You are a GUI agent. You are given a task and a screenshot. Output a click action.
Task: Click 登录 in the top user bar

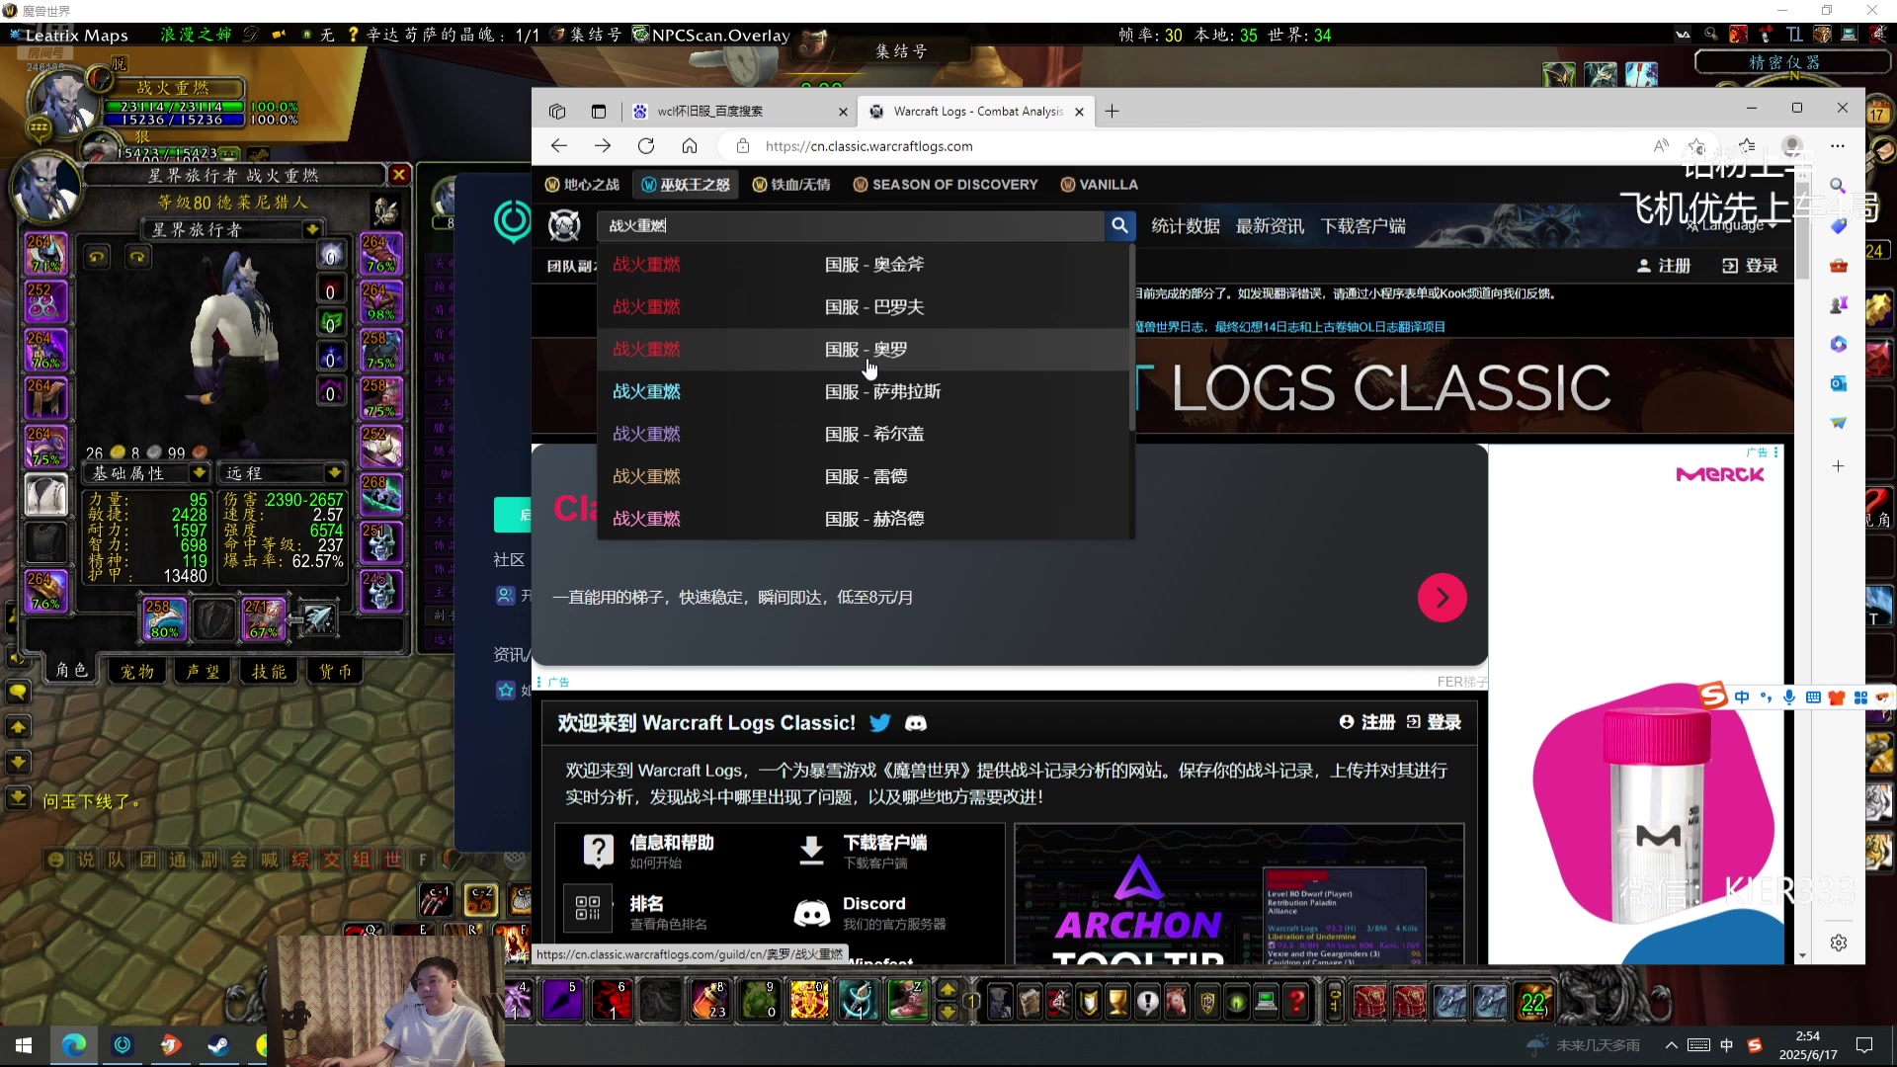click(1750, 266)
